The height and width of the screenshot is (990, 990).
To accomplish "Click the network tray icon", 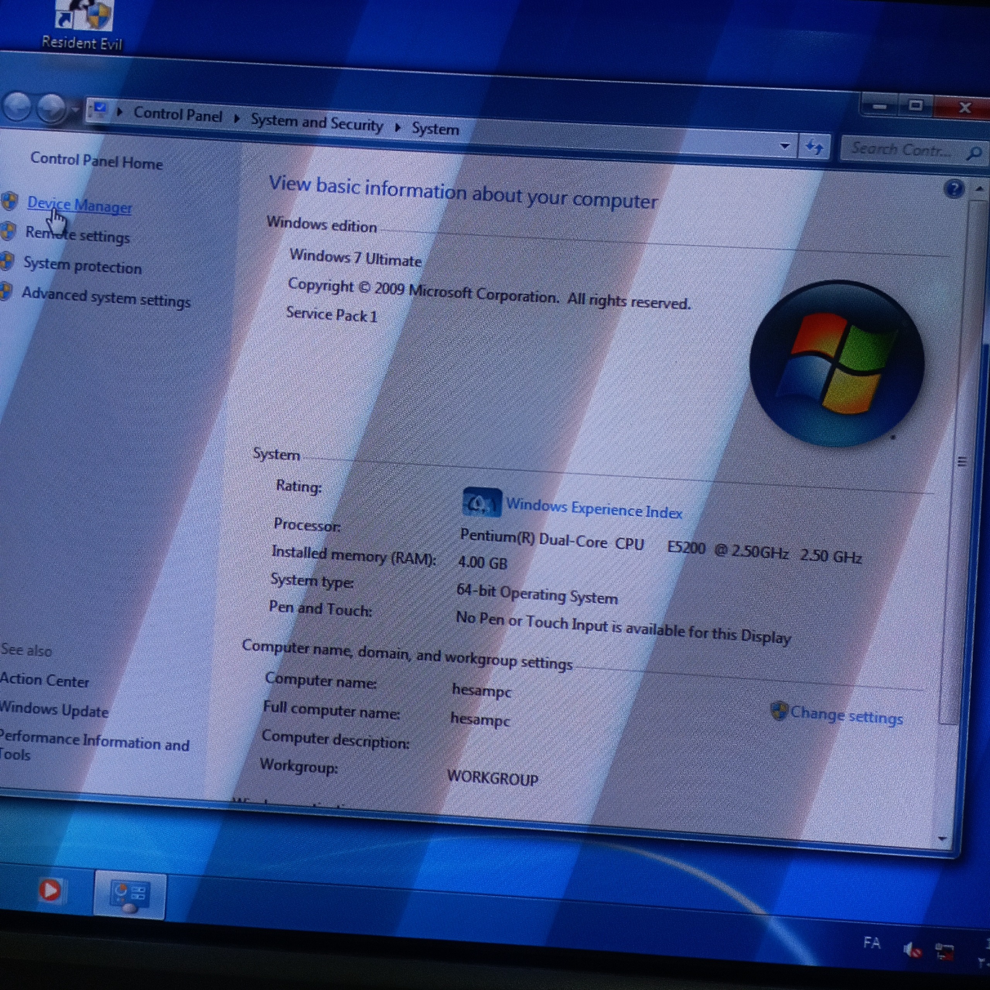I will point(944,952).
